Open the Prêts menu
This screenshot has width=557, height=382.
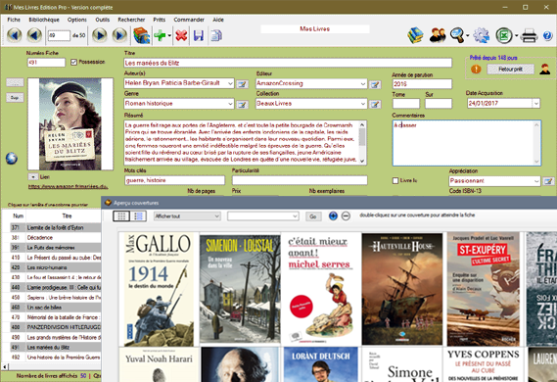(160, 20)
